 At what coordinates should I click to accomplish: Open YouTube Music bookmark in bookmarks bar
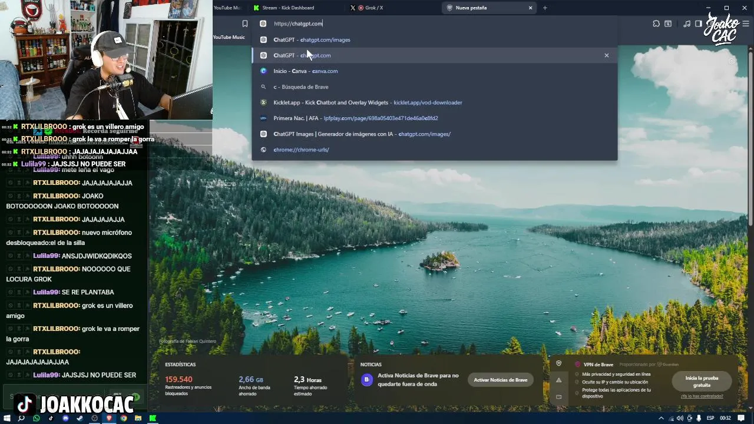point(229,37)
